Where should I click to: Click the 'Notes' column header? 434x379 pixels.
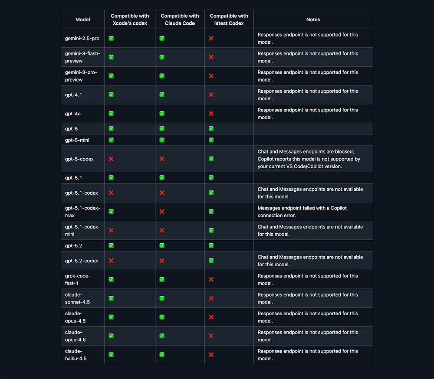point(313,20)
